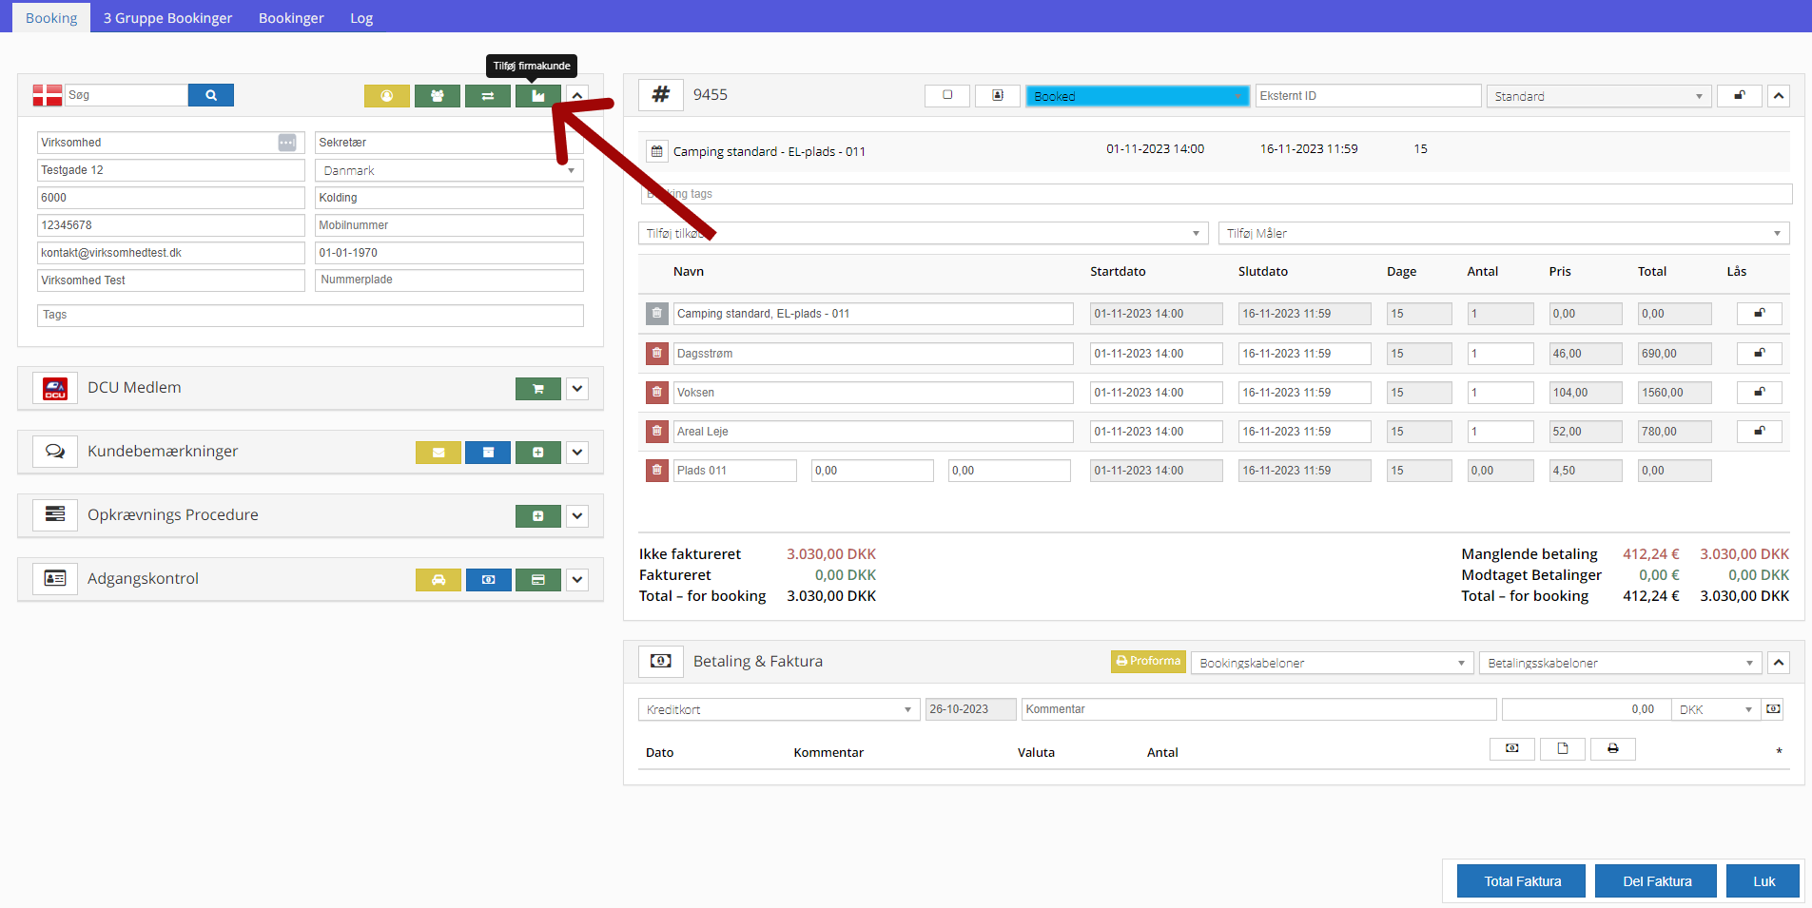The image size is (1812, 908).
Task: Click the print icon in payment list
Action: 1612,749
